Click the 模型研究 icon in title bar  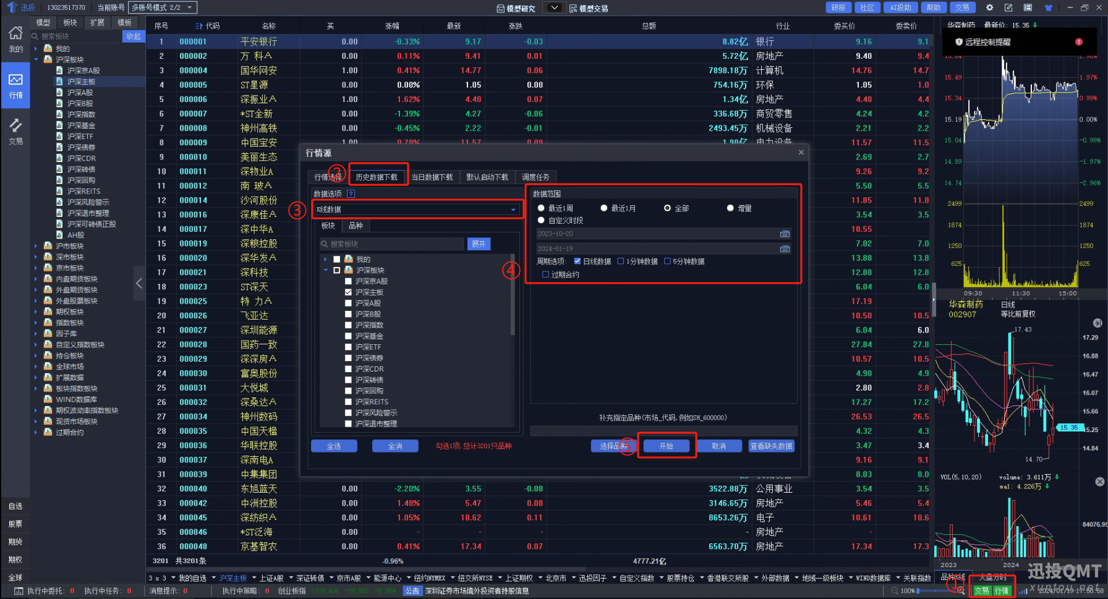501,8
